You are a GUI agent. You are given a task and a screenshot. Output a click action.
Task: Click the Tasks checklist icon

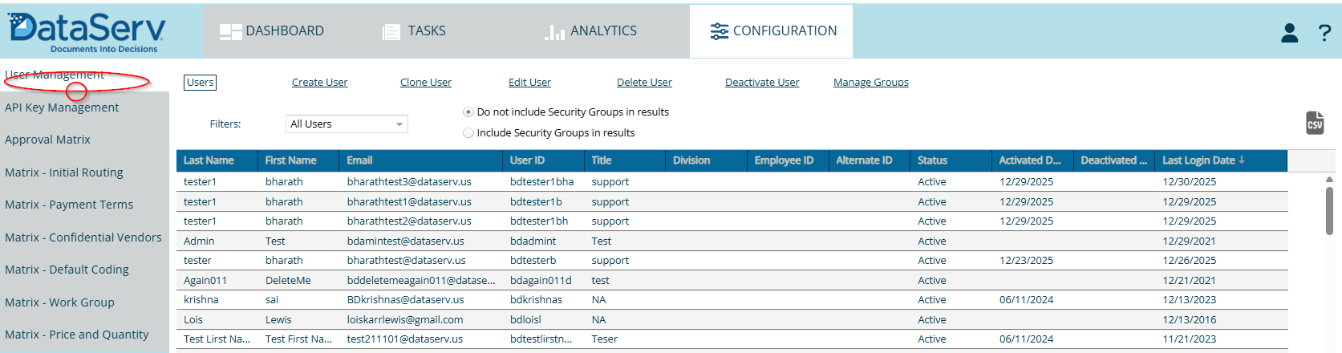391,32
